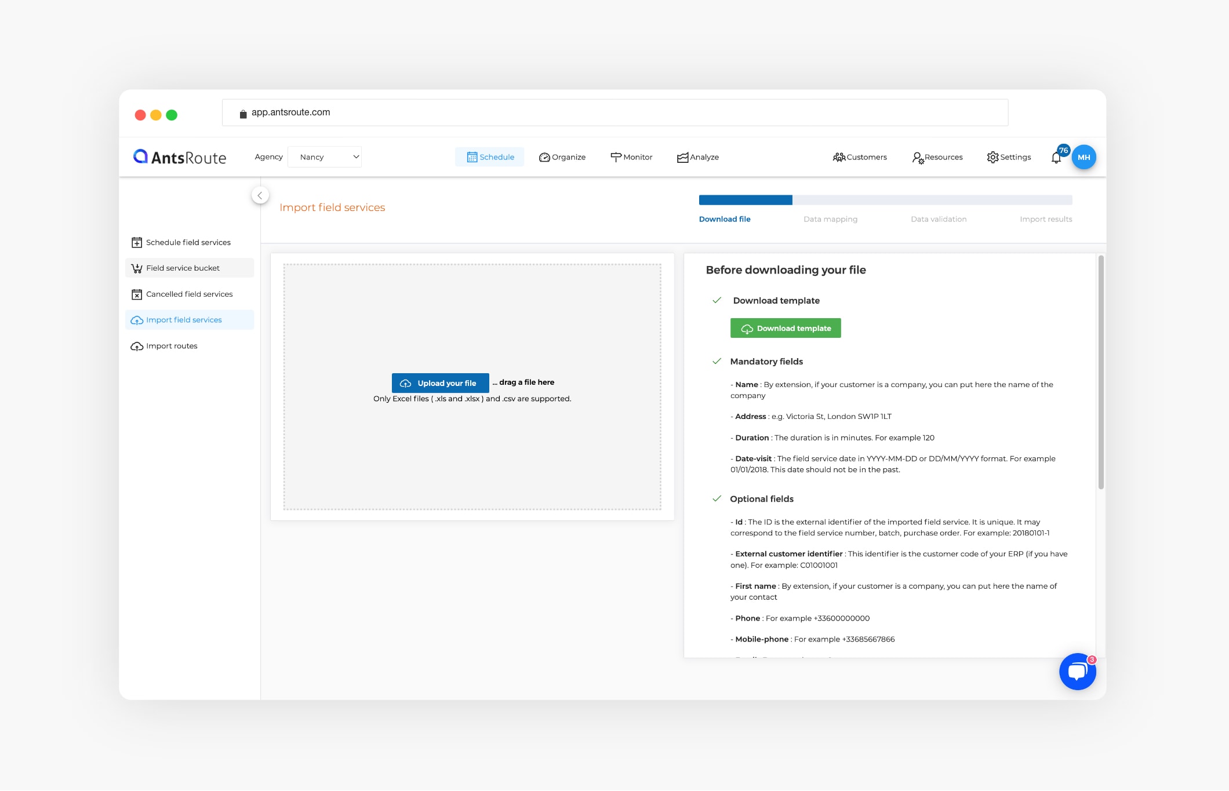
Task: Click the lock icon in the address bar
Action: [x=243, y=114]
